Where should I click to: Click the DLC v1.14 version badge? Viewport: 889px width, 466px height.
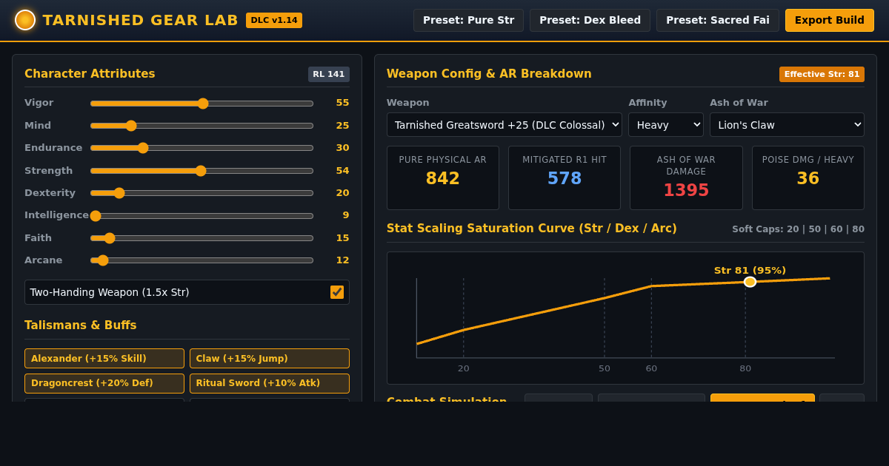pyautogui.click(x=274, y=20)
